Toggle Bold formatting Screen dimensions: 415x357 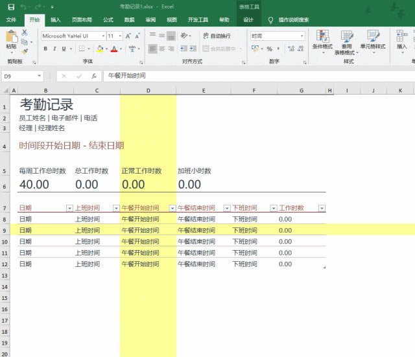[45, 49]
